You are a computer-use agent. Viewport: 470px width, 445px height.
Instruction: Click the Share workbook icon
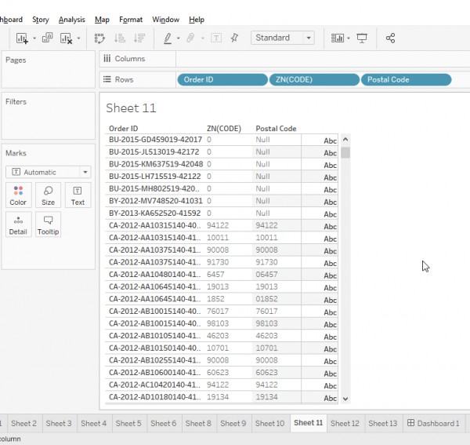391,38
